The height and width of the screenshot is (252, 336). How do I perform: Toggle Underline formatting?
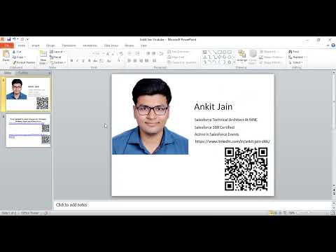point(83,61)
